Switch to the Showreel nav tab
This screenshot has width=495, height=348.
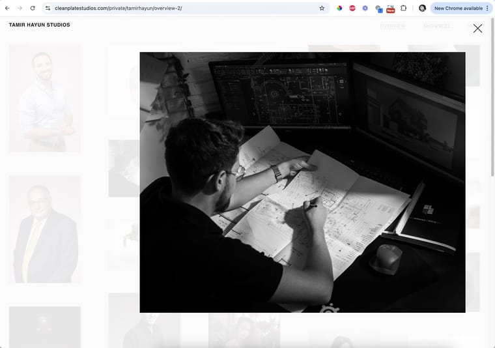436,27
